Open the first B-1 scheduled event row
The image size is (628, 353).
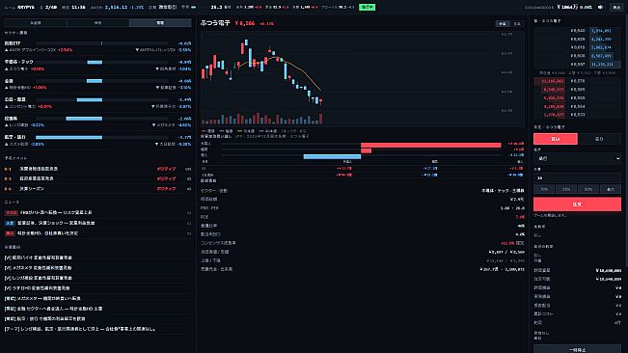click(x=97, y=169)
